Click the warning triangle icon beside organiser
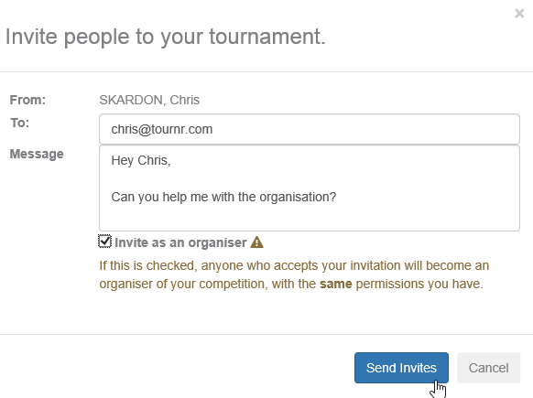This screenshot has height=398, width=533. 256,242
